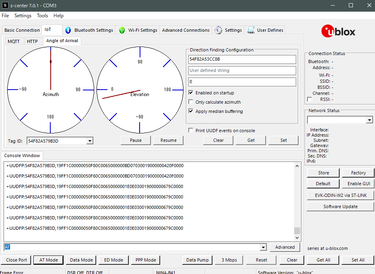Screen dimensions: 375x274
Task: Click Clear in Direction Finding Configuration
Action: pyautogui.click(x=218, y=140)
